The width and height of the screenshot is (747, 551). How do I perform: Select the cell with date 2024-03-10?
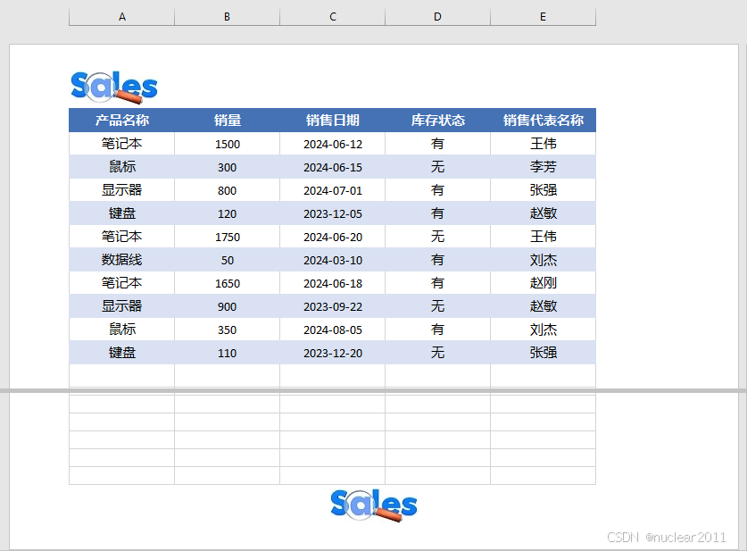pyautogui.click(x=333, y=260)
